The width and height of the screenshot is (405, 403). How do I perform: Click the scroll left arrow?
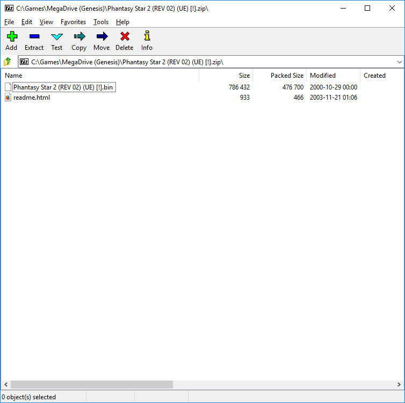point(6,384)
